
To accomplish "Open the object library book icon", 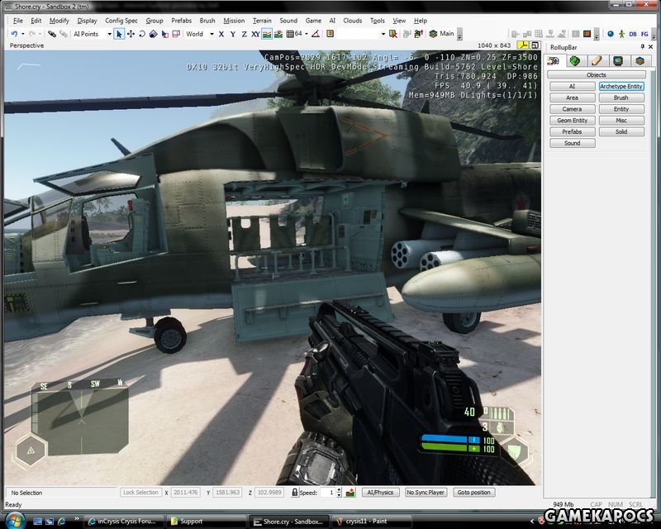I will (x=330, y=34).
